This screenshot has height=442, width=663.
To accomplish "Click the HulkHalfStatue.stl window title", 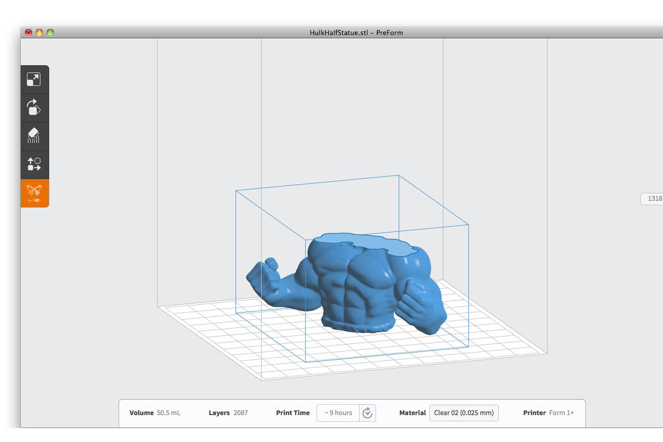I will click(356, 33).
